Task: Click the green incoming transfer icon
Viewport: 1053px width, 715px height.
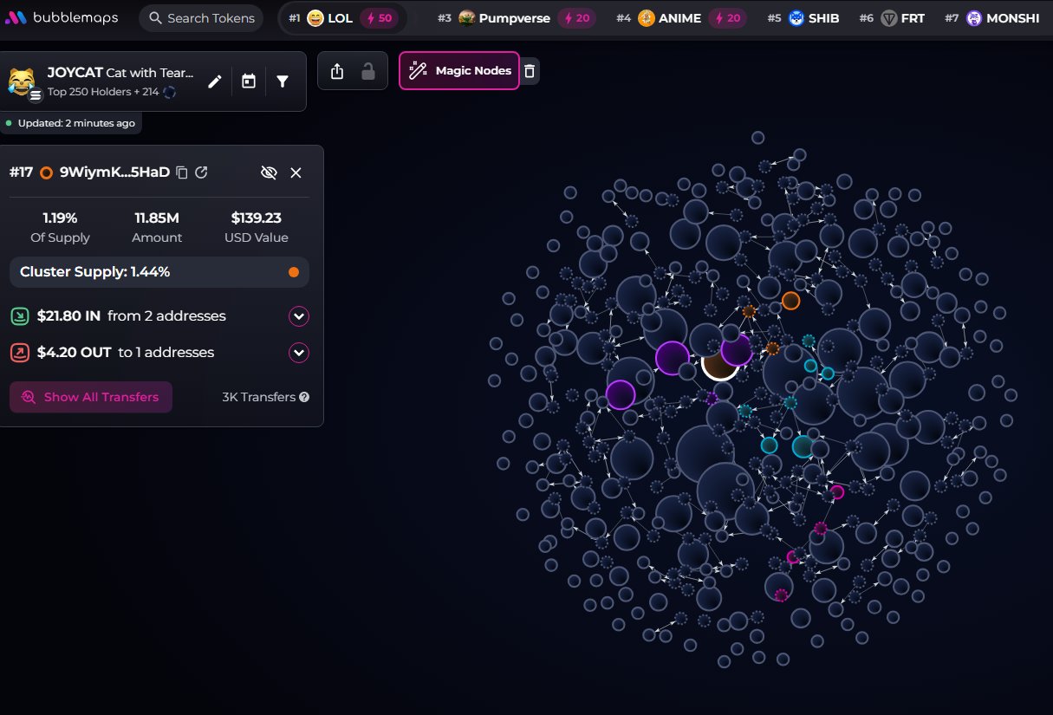Action: pyautogui.click(x=20, y=316)
